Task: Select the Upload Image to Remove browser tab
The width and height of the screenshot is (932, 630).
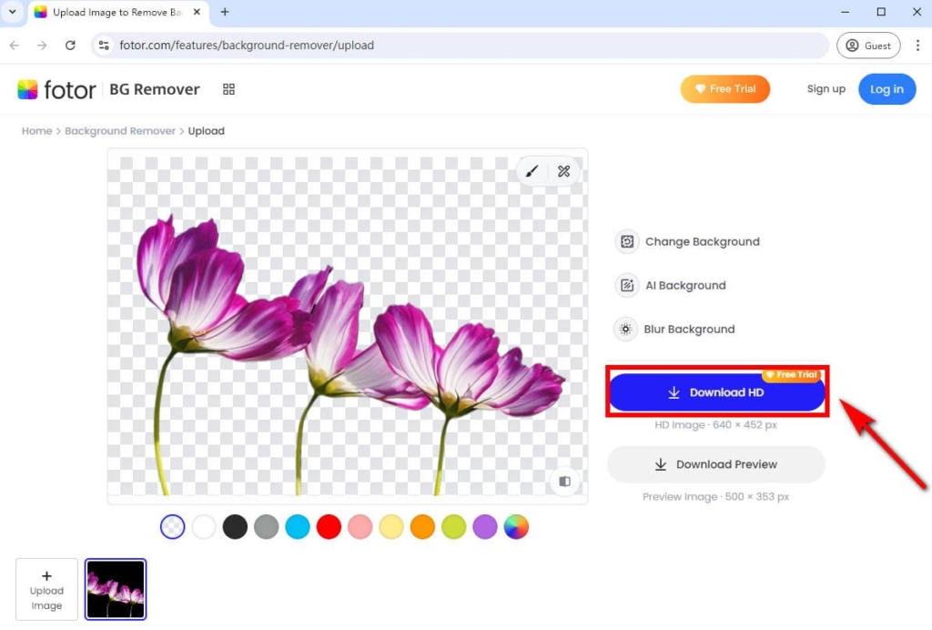Action: 118,13
